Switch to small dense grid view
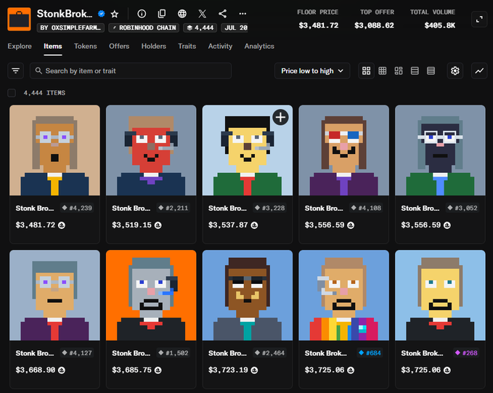 coord(383,70)
